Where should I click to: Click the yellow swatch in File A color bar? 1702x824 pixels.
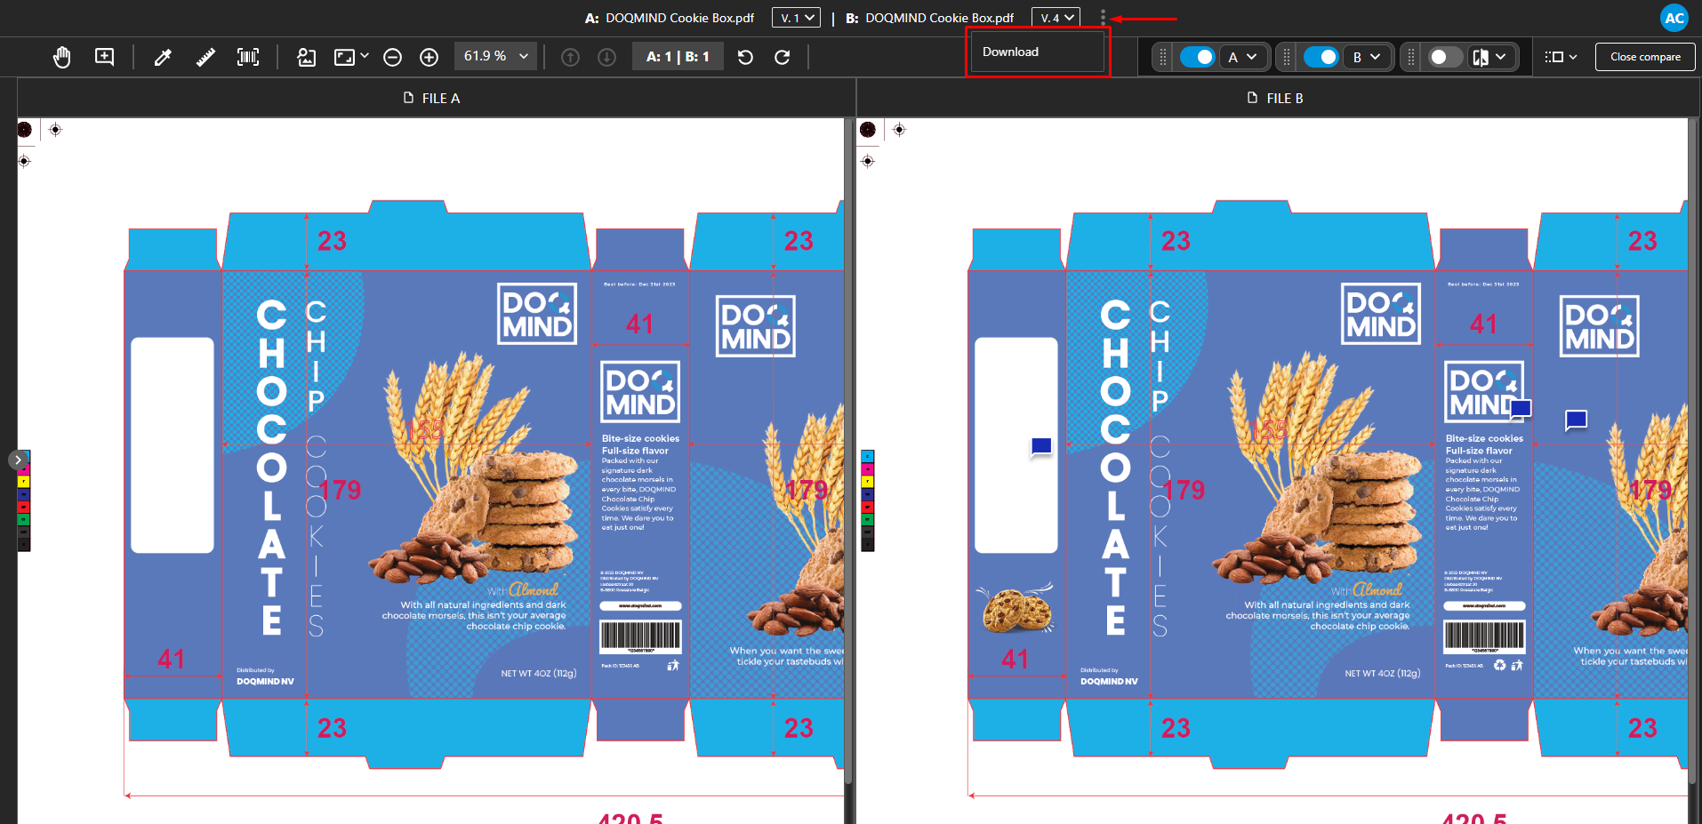tap(24, 482)
